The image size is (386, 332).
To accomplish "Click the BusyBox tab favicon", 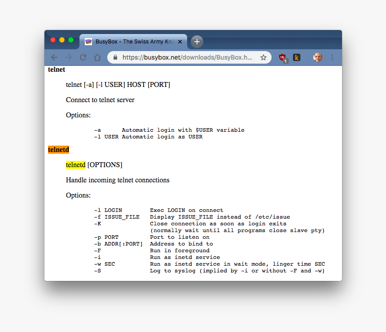I will point(88,42).
